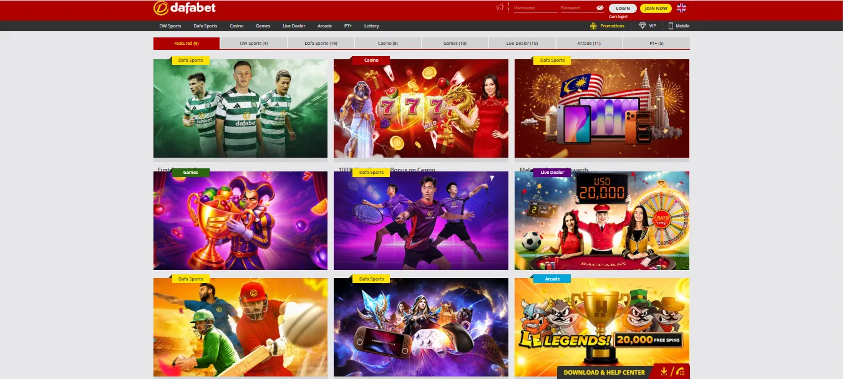
Task: Click the download arrow icon
Action: click(664, 372)
